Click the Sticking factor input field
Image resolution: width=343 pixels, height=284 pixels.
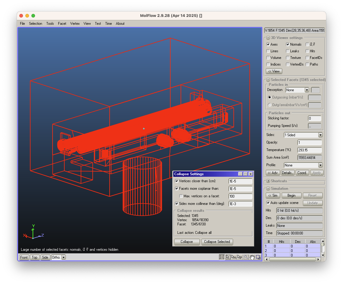point(315,118)
